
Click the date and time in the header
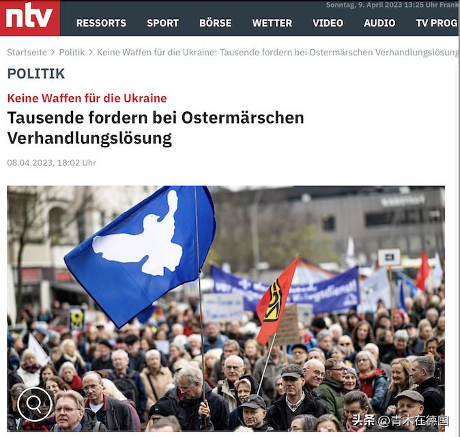(392, 5)
